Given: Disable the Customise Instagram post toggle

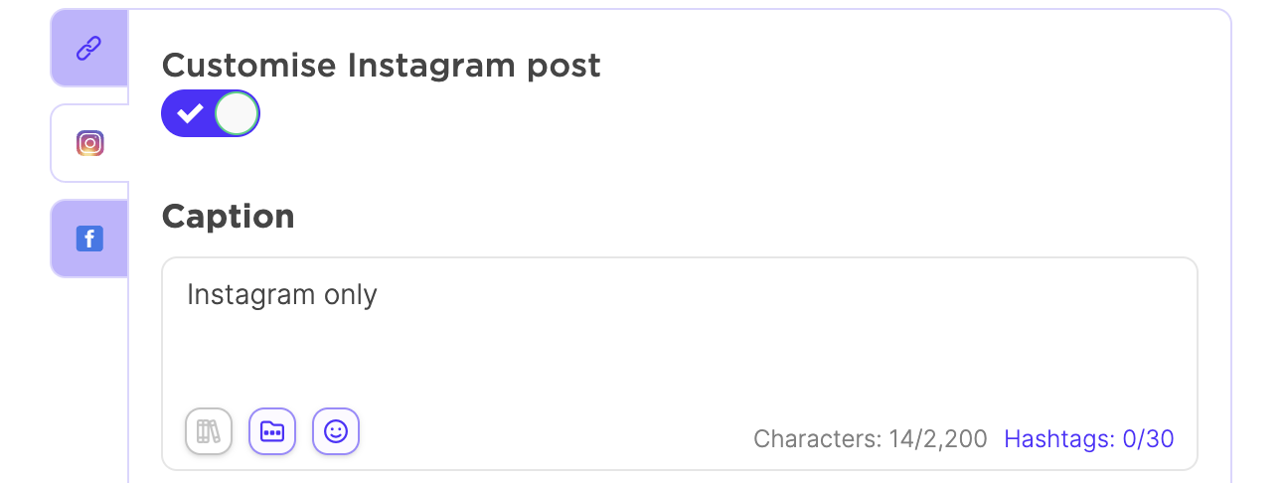Looking at the screenshot, I should (x=211, y=114).
